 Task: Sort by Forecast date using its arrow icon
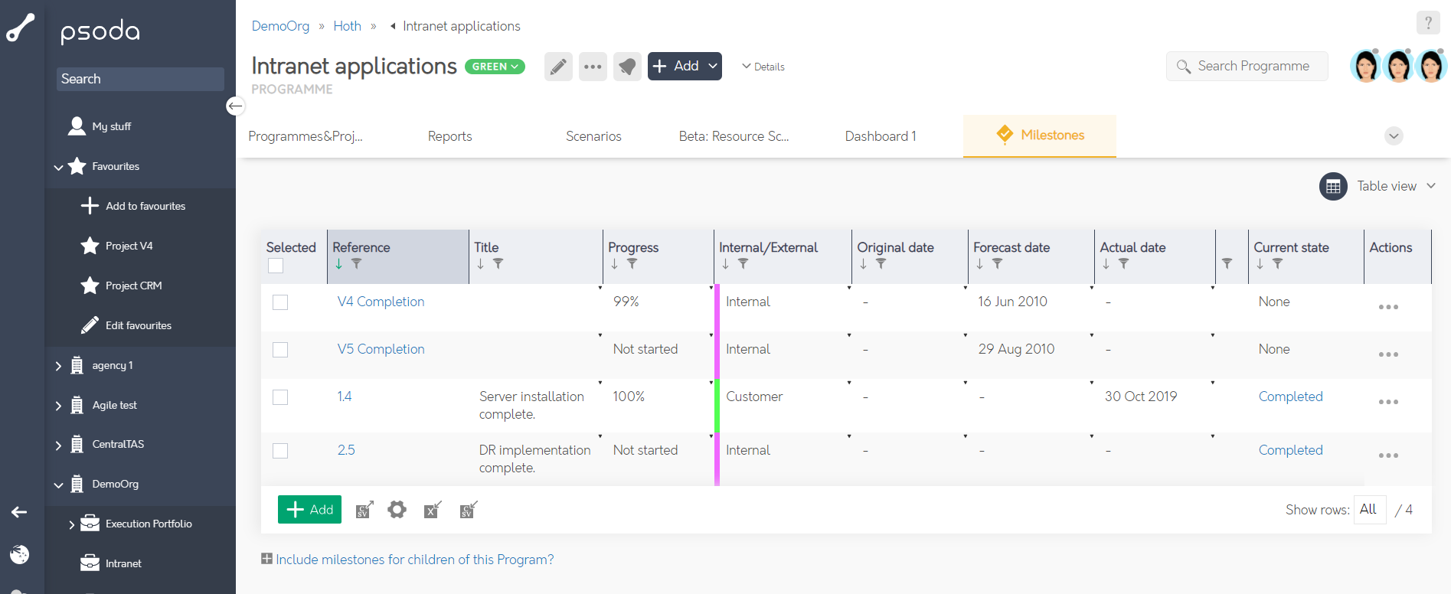tap(979, 264)
